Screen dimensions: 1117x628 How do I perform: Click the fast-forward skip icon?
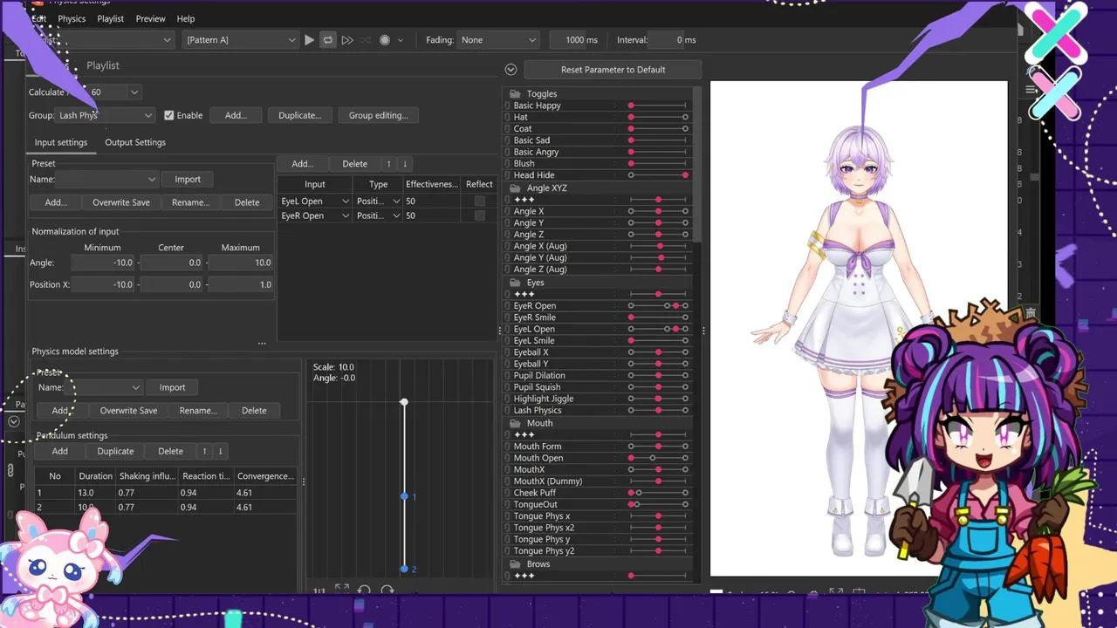pyautogui.click(x=347, y=39)
